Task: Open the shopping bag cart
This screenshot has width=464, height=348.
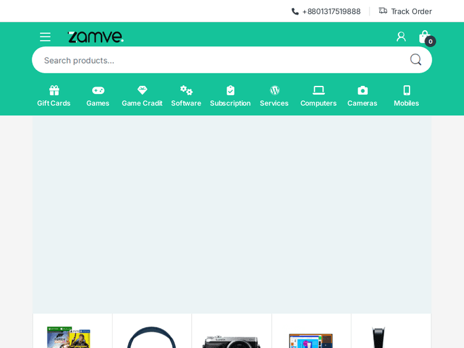Action: point(424,37)
